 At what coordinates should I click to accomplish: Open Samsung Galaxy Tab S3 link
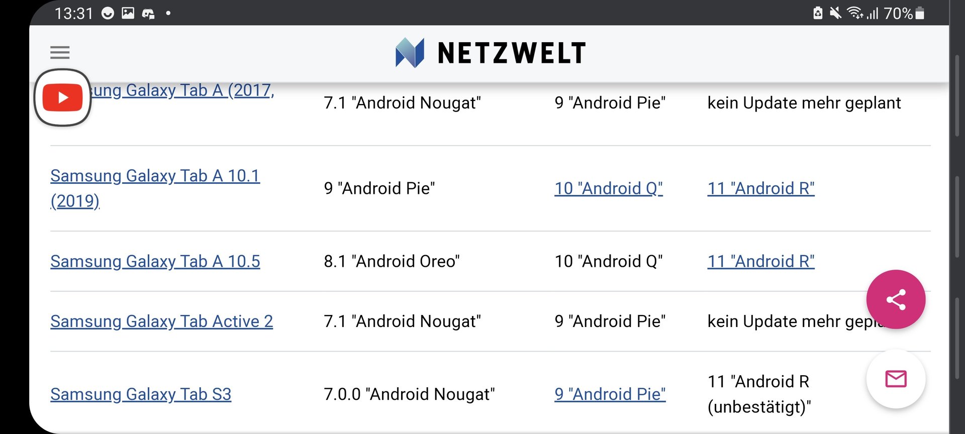pyautogui.click(x=141, y=394)
